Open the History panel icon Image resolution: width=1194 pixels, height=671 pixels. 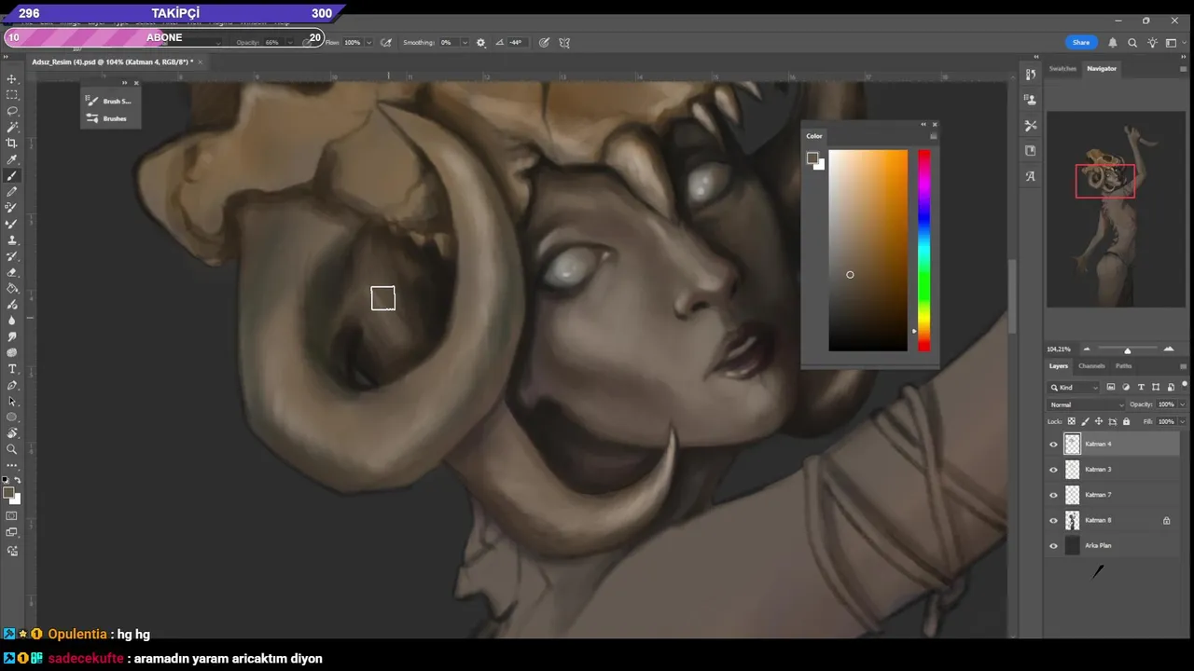(x=1031, y=75)
